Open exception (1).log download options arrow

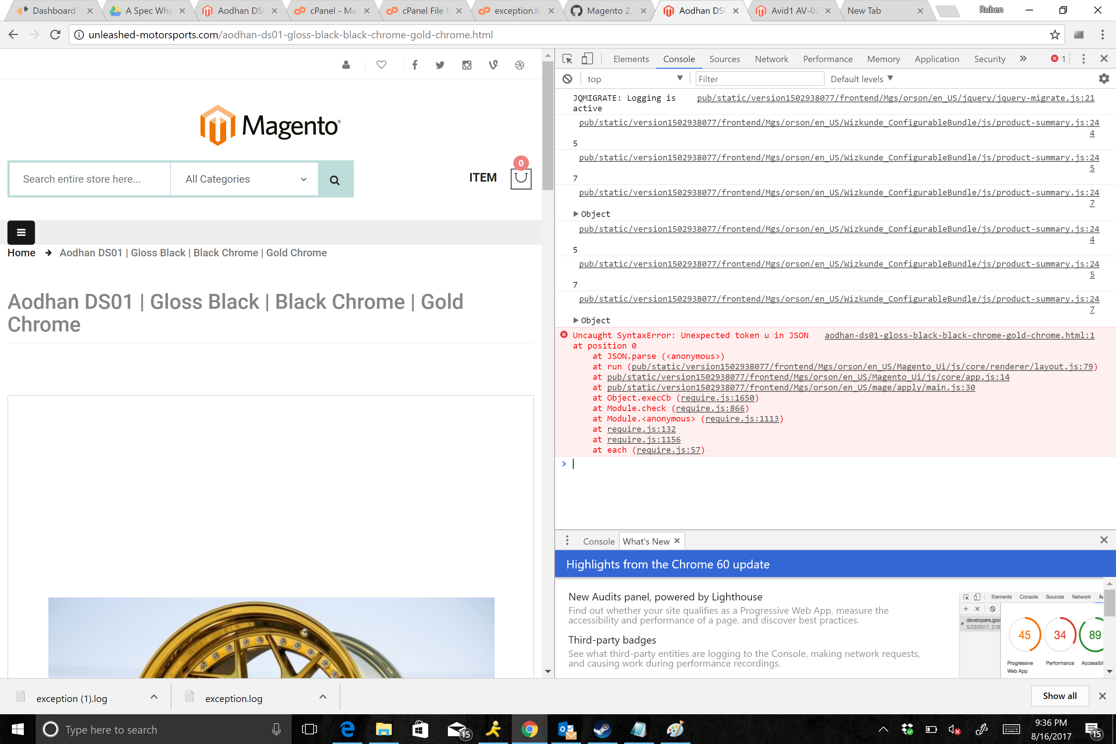point(154,696)
